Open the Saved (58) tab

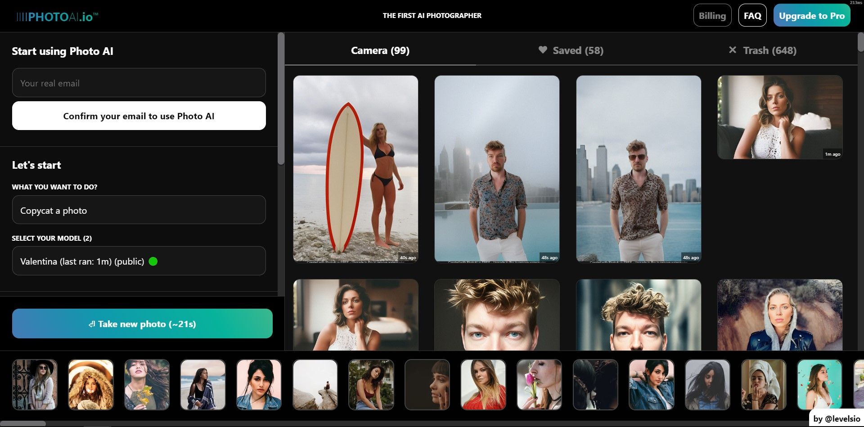pos(571,50)
